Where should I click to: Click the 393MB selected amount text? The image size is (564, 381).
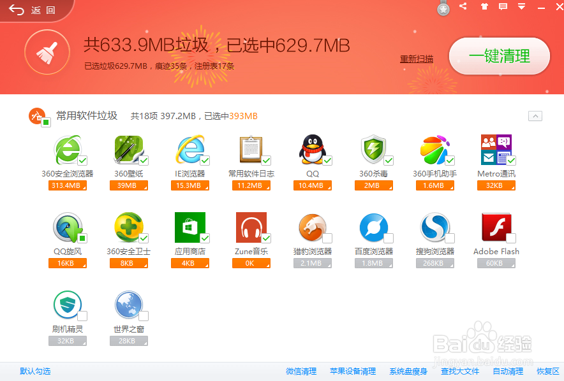click(244, 117)
